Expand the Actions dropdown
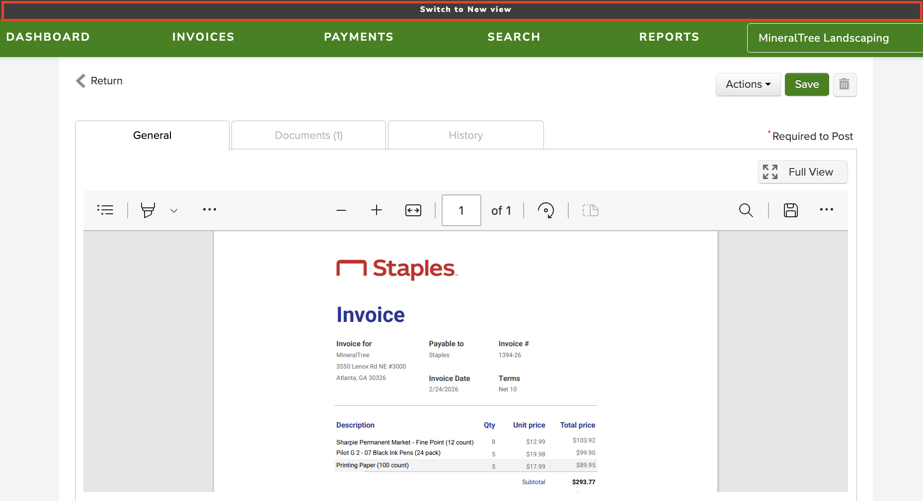Image resolution: width=923 pixels, height=501 pixels. 748,84
